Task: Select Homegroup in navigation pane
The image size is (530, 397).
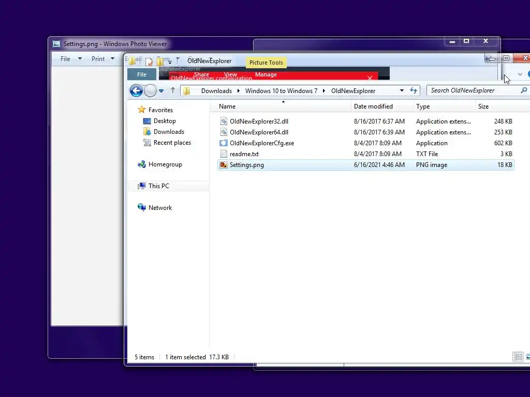Action: 165,164
